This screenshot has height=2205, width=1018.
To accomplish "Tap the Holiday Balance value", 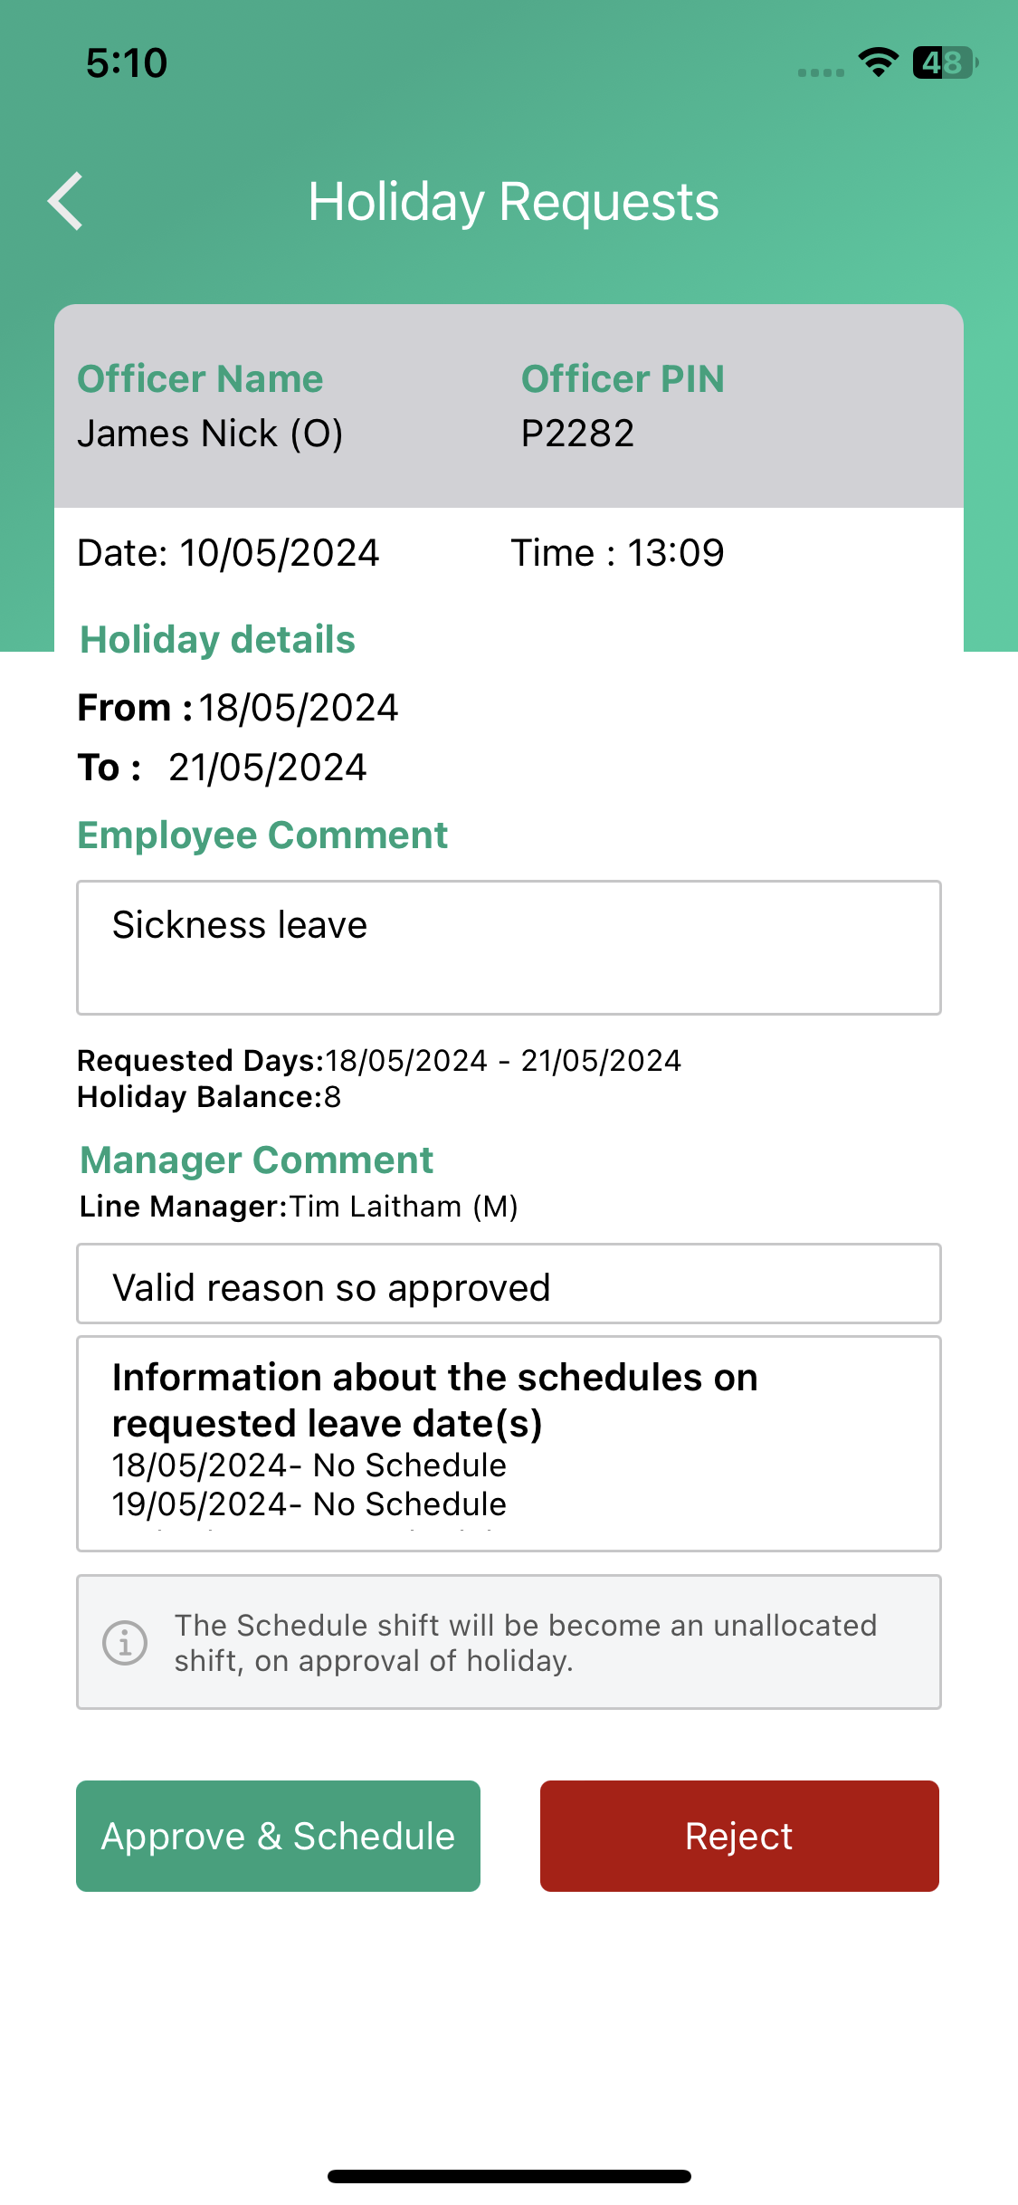I will (x=332, y=1097).
